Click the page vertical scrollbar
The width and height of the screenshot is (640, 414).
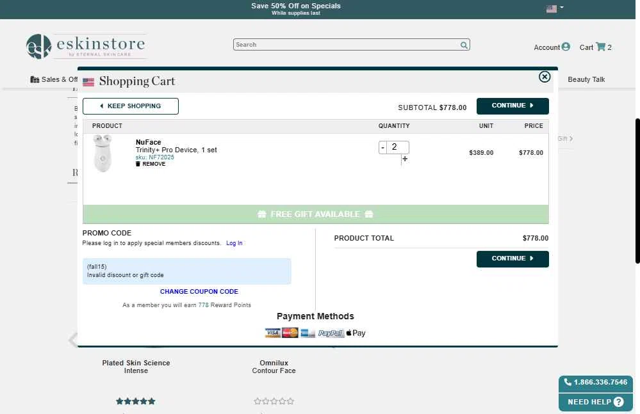pos(637,191)
